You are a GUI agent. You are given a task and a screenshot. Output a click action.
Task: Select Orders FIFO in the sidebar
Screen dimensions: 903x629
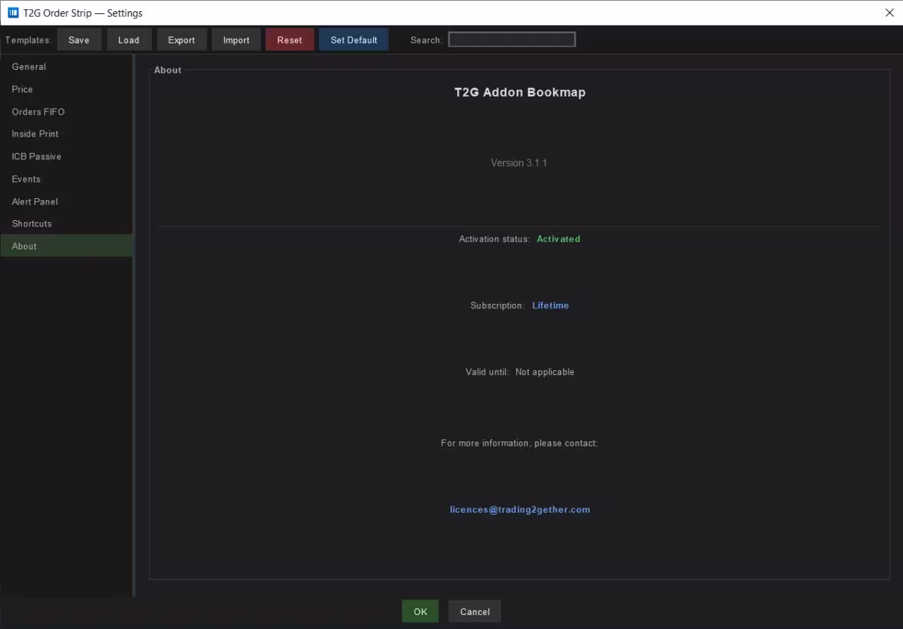tap(66, 112)
